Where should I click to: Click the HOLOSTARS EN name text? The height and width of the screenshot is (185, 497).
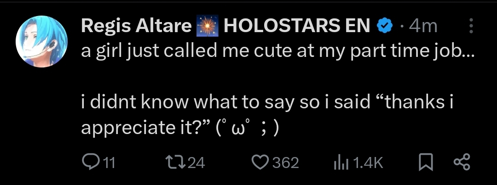[296, 26]
